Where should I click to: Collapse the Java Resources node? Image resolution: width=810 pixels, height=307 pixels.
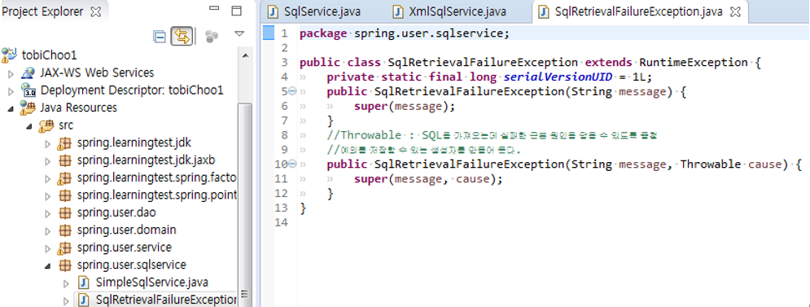pyautogui.click(x=11, y=109)
